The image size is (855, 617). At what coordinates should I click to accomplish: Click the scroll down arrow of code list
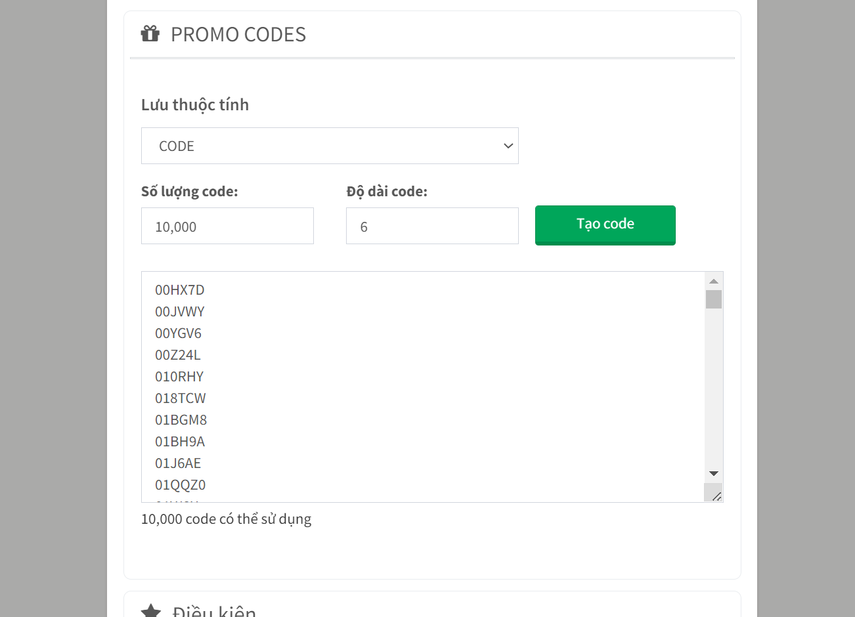tap(714, 473)
